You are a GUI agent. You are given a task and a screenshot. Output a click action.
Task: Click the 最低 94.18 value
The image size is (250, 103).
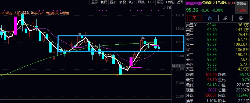pyautogui.click(x=212, y=85)
